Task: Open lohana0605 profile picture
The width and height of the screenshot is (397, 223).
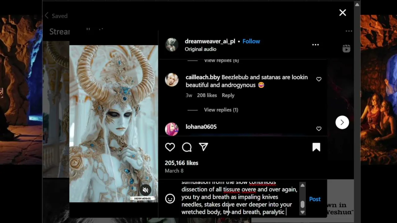Action: pyautogui.click(x=172, y=129)
